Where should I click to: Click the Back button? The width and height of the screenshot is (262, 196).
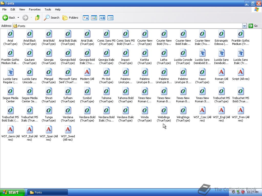[9, 18]
